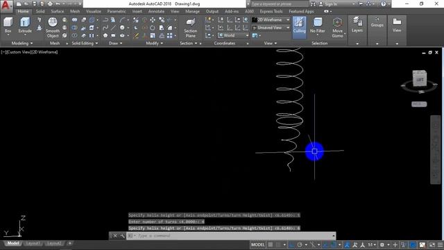
Task: Open the Annotate ribbon tab
Action: pos(156,11)
